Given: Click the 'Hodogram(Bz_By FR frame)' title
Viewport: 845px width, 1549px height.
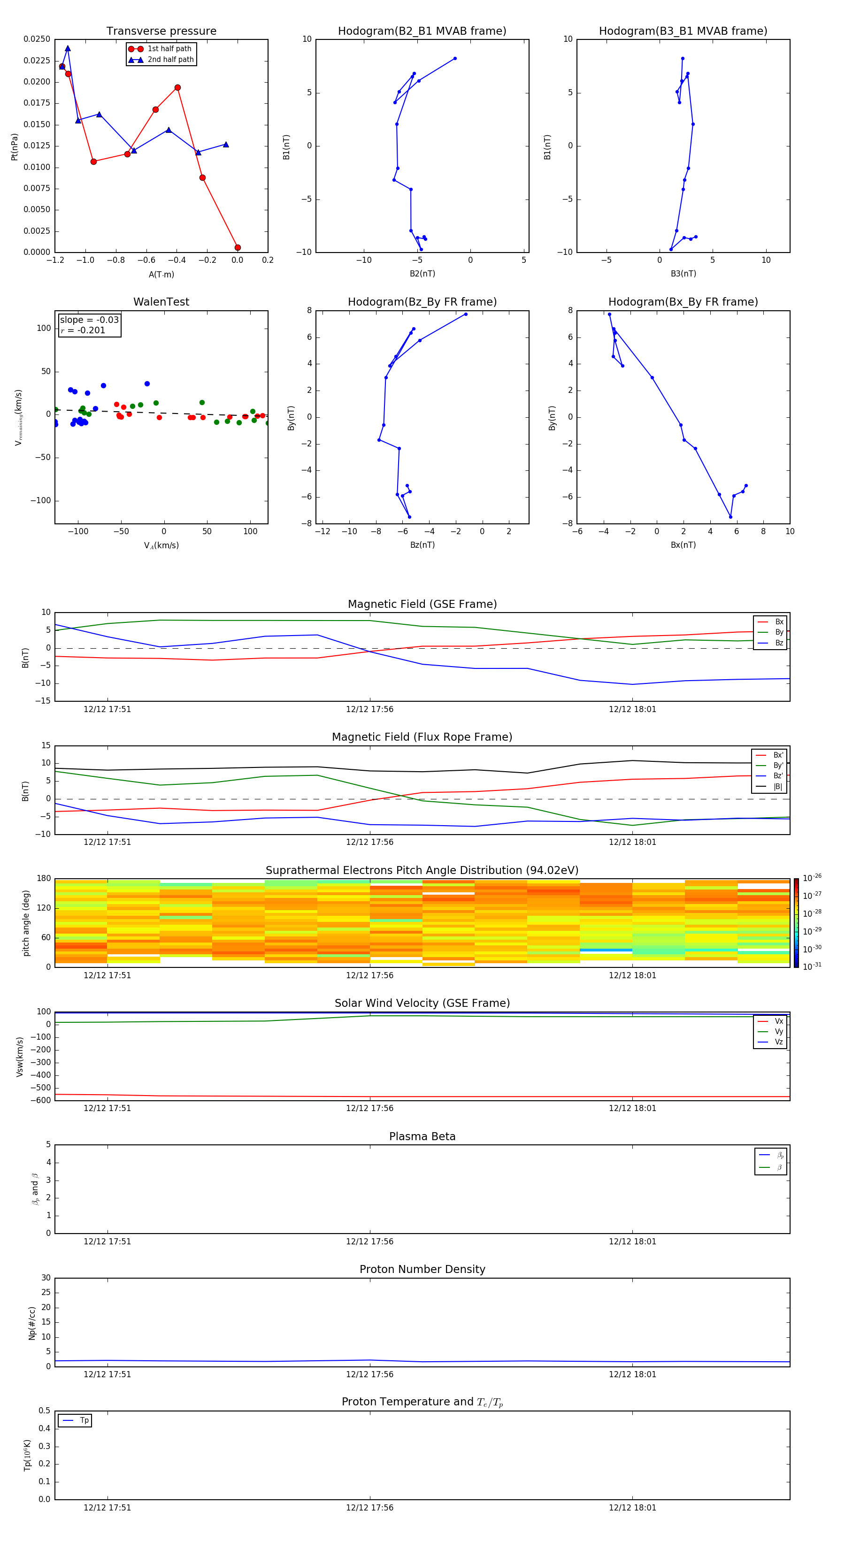Looking at the screenshot, I should click(x=422, y=302).
